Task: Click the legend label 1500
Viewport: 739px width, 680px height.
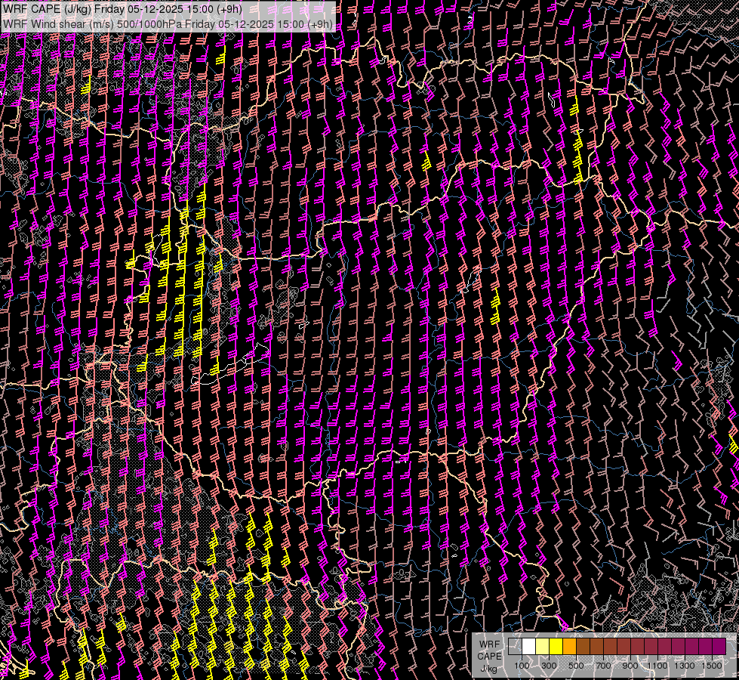Action: [712, 666]
